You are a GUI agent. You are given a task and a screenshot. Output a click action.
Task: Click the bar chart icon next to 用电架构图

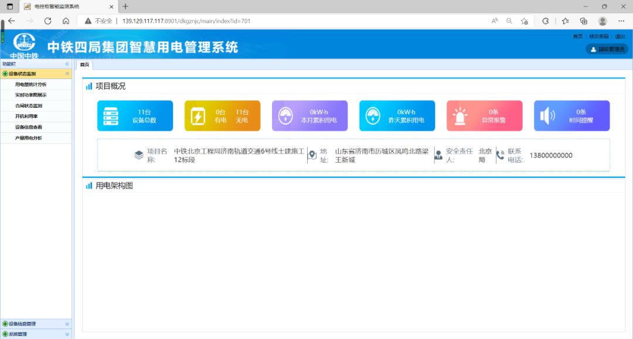click(89, 186)
